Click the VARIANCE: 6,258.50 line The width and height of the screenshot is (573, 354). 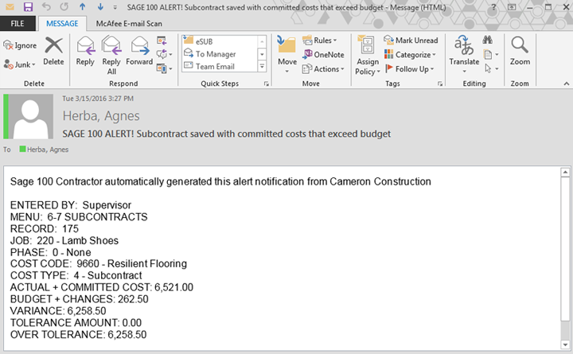click(58, 311)
